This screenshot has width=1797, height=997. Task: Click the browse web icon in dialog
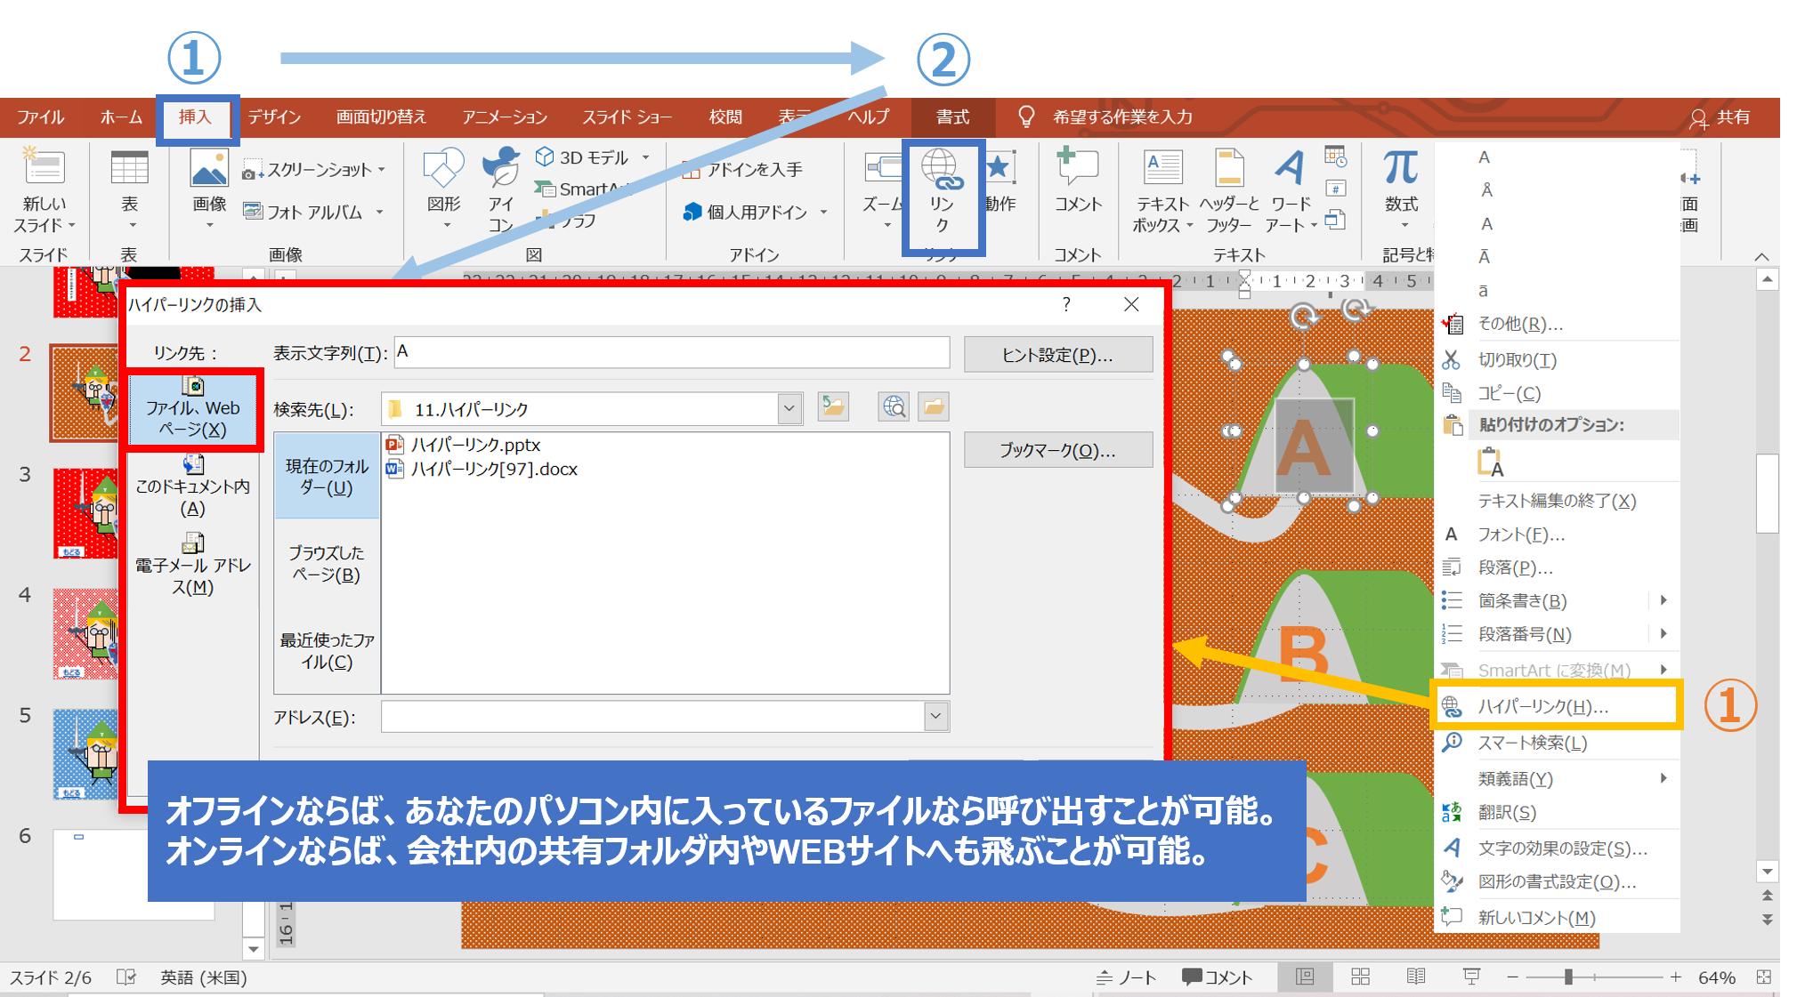point(893,407)
